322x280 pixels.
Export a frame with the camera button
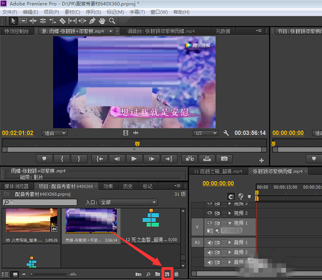(x=224, y=159)
